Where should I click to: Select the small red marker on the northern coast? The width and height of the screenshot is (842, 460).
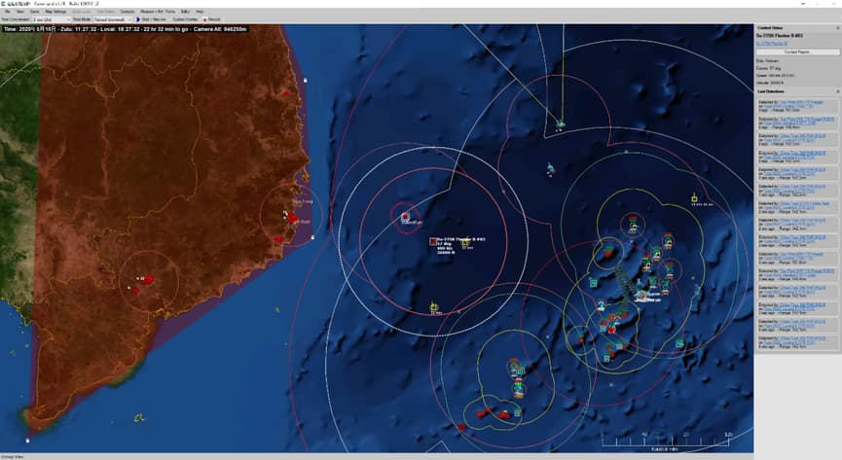pos(286,92)
